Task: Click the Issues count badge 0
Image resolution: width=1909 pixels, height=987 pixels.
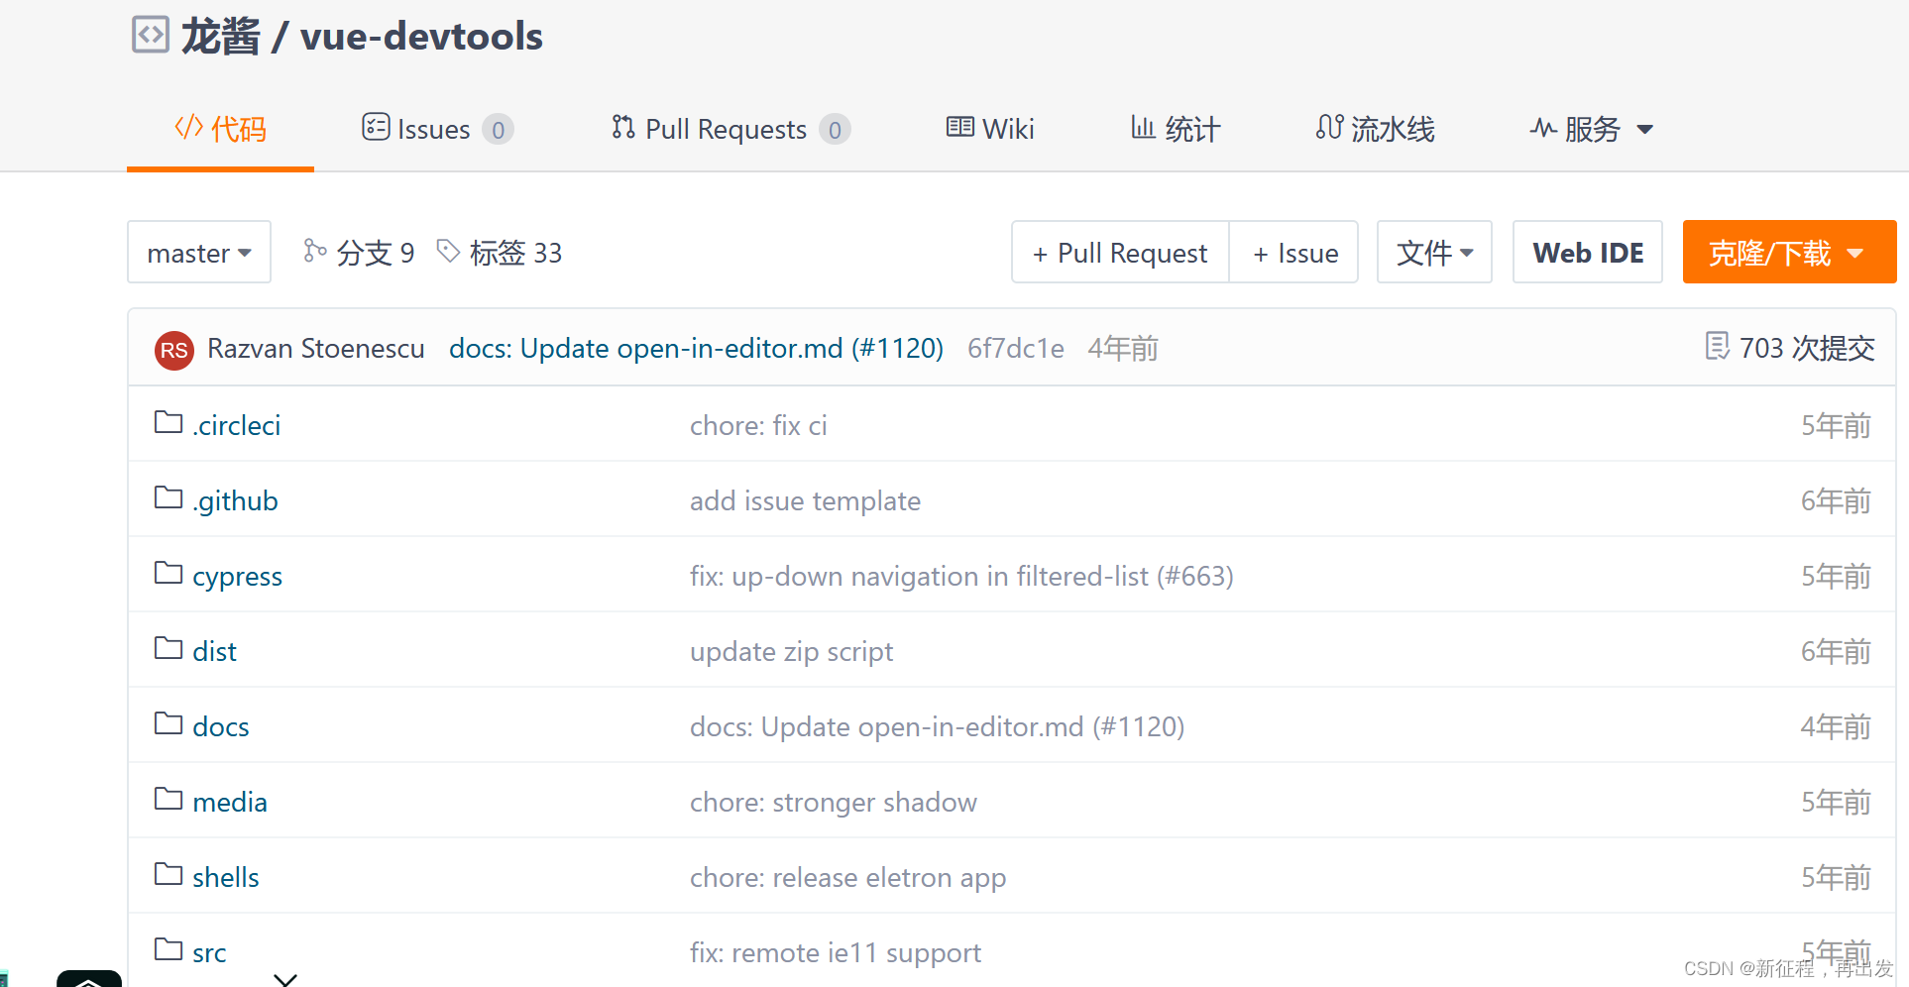Action: (498, 130)
